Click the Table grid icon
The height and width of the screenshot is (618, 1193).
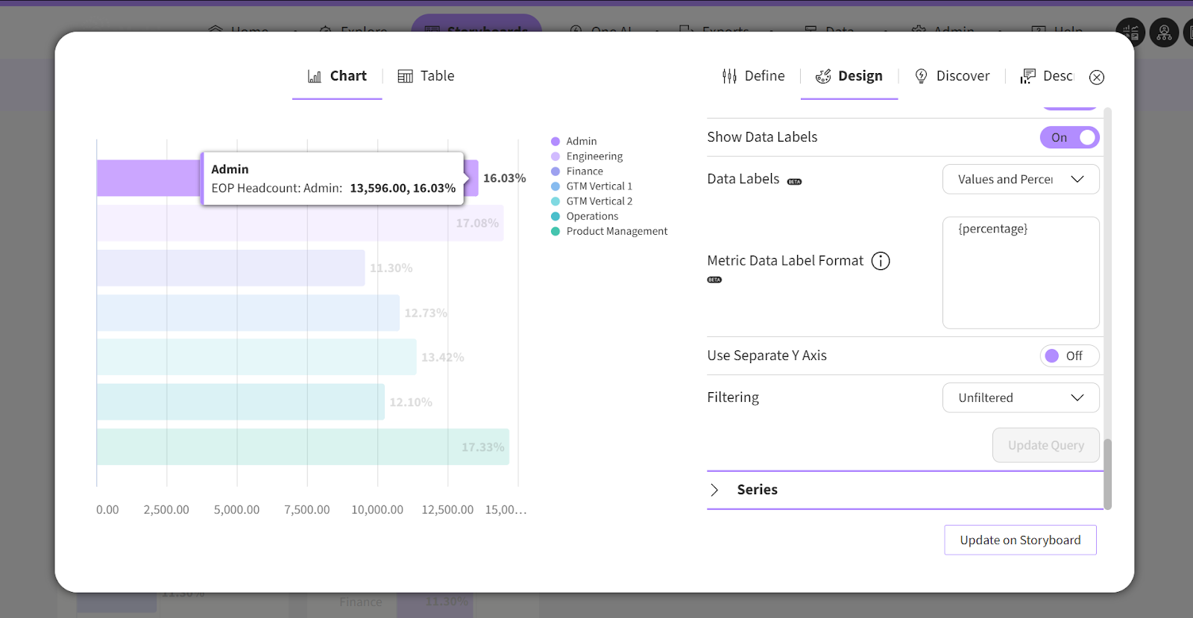(x=405, y=76)
